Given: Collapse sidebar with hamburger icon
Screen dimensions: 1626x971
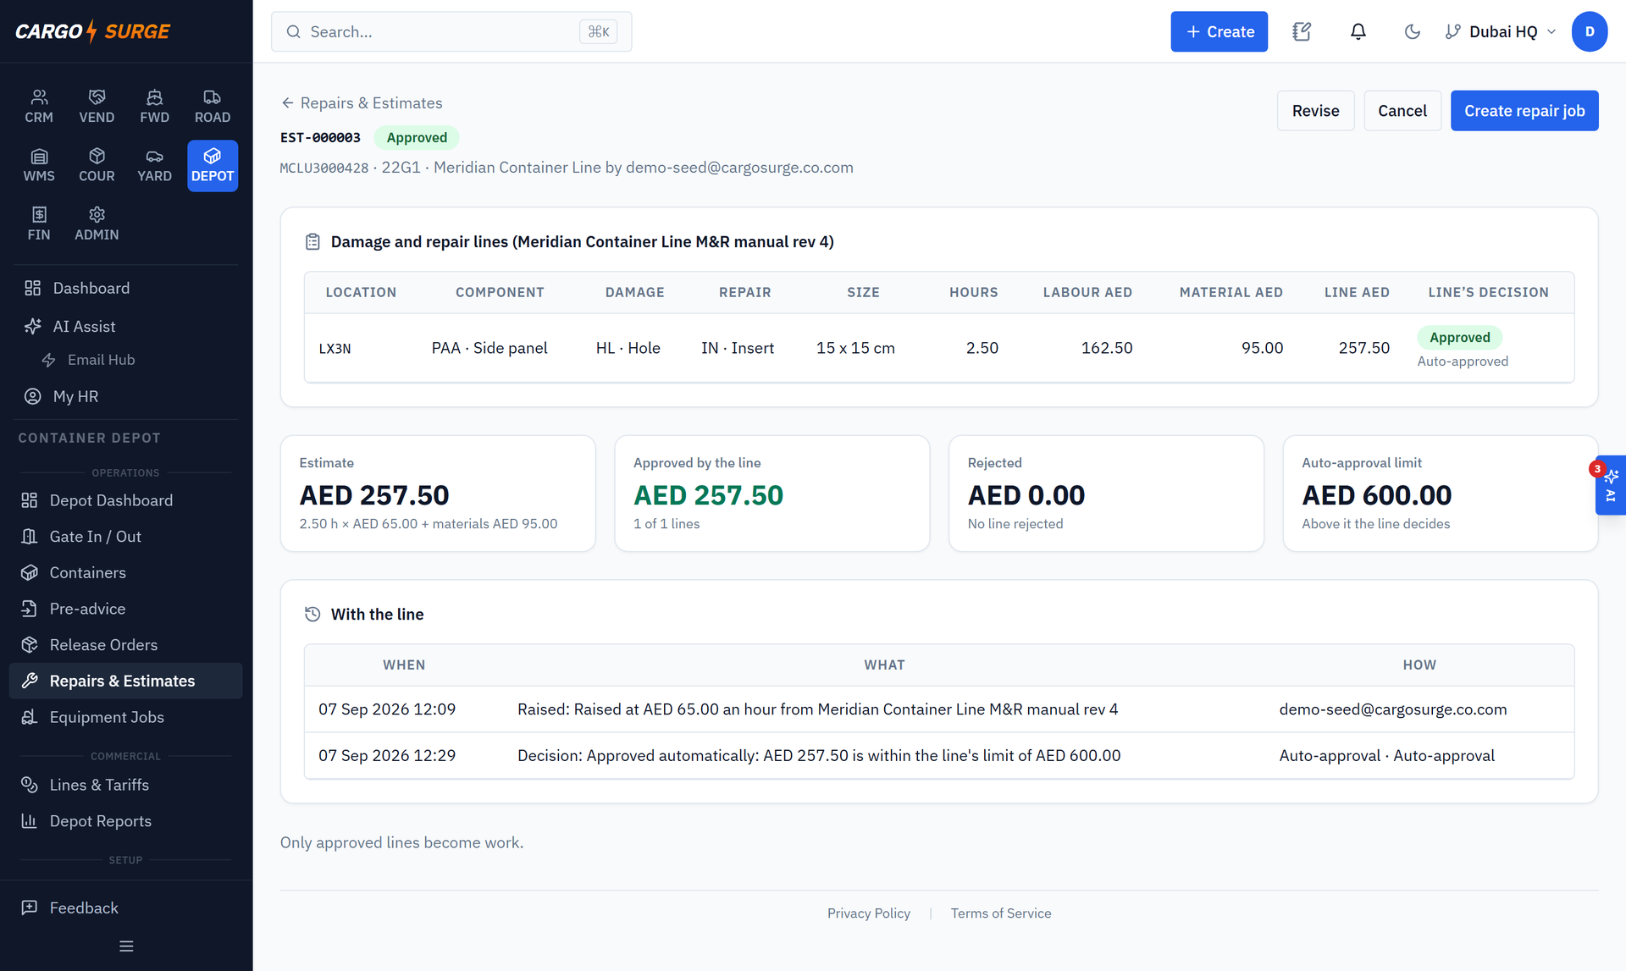Looking at the screenshot, I should [x=126, y=946].
